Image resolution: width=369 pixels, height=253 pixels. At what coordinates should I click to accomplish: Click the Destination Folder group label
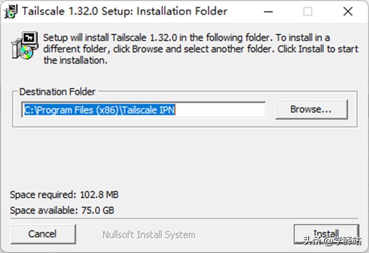click(57, 92)
